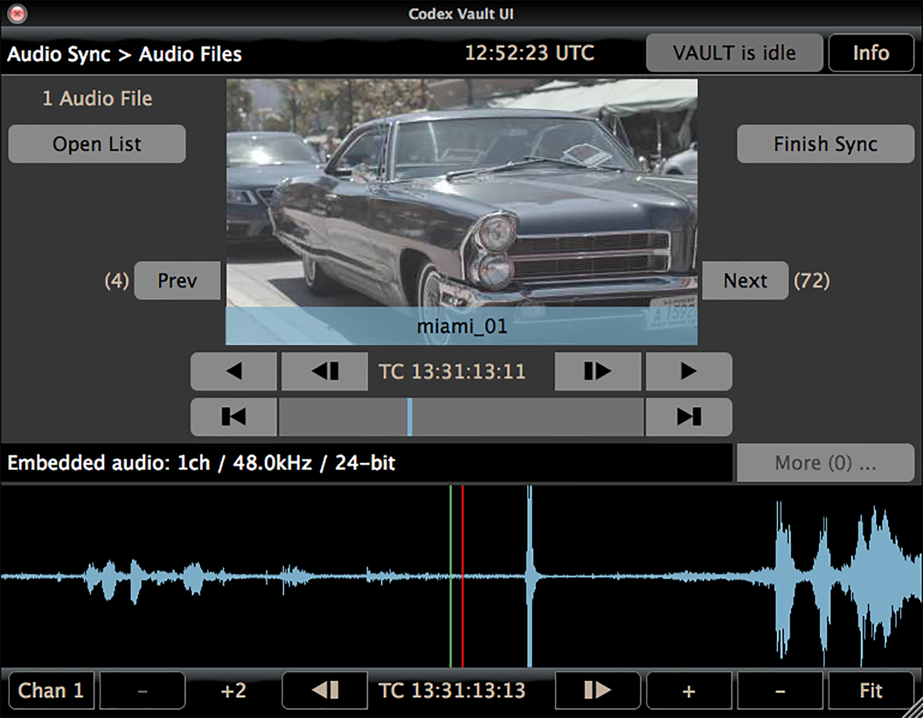Screen dimensions: 923x718
Task: Open the audio file list
Action: (x=97, y=144)
